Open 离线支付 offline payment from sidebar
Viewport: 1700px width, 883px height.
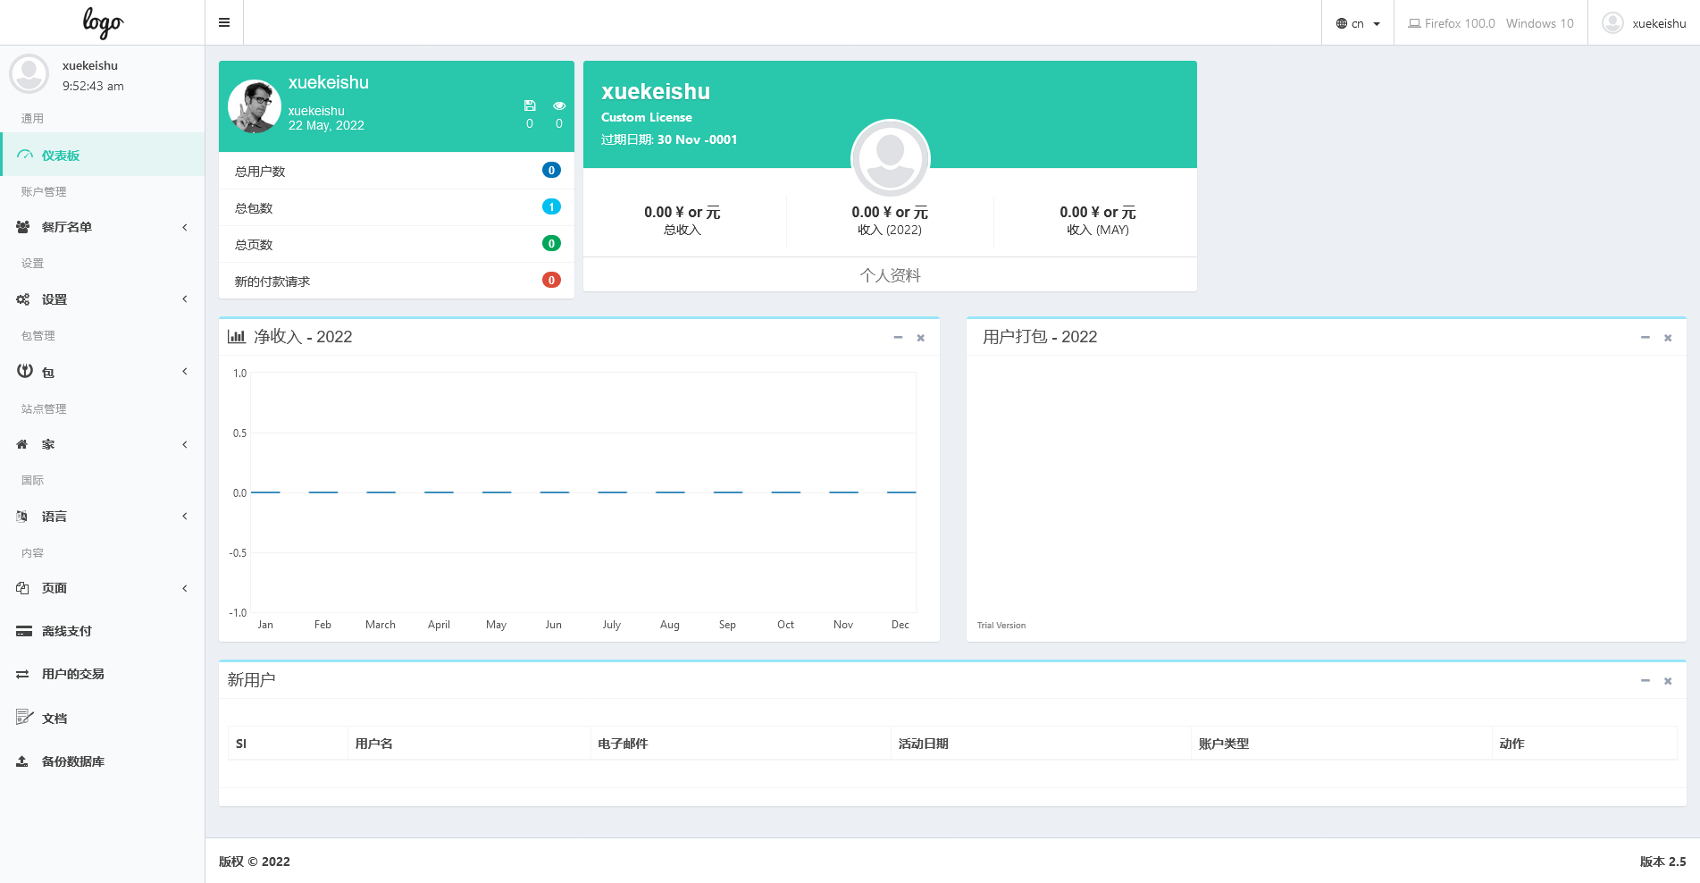[66, 631]
